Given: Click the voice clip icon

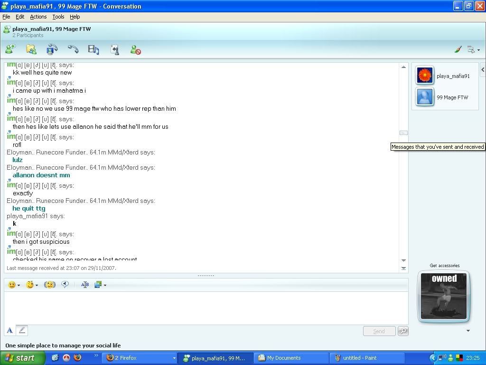Looking at the screenshot, I should (x=65, y=285).
